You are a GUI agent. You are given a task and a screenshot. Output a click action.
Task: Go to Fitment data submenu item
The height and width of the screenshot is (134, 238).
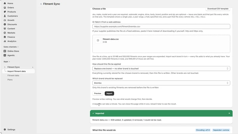coord(13,75)
